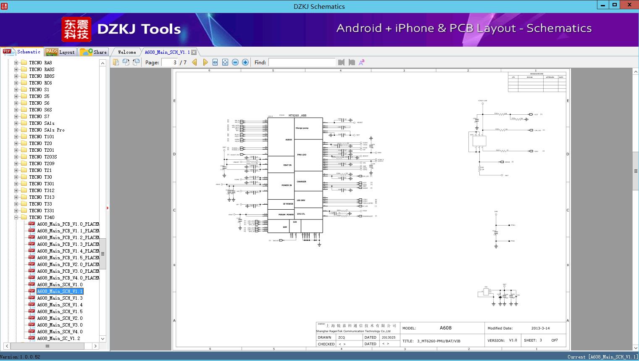Zoom in with the plus icon
This screenshot has height=361, width=639.
tap(245, 62)
